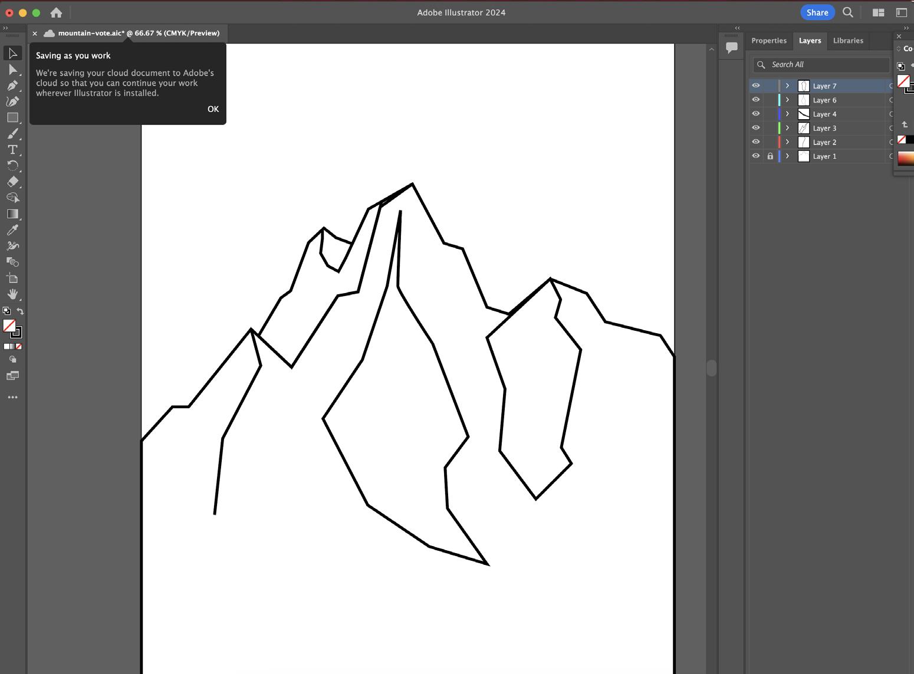Click the Color panel spectrum ramp
The image size is (914, 674).
pyautogui.click(x=906, y=159)
